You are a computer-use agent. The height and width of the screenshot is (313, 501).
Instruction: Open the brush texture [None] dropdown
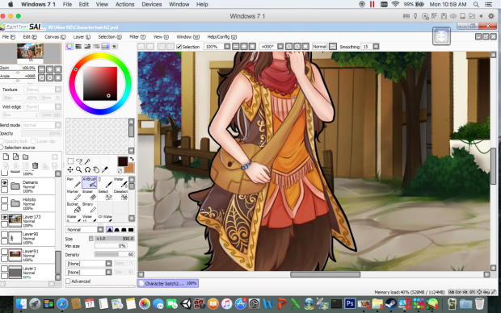coord(108,272)
